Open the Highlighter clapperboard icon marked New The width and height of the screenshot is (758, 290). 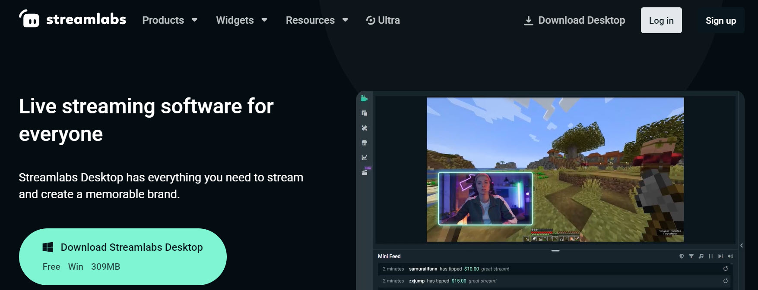pos(365,172)
